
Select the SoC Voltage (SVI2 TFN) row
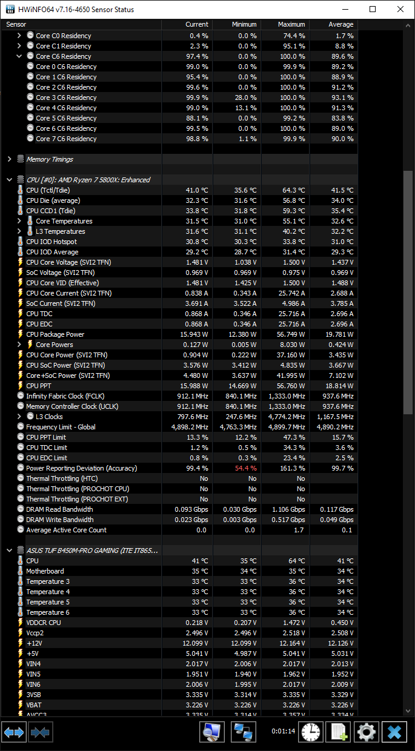pos(180,273)
